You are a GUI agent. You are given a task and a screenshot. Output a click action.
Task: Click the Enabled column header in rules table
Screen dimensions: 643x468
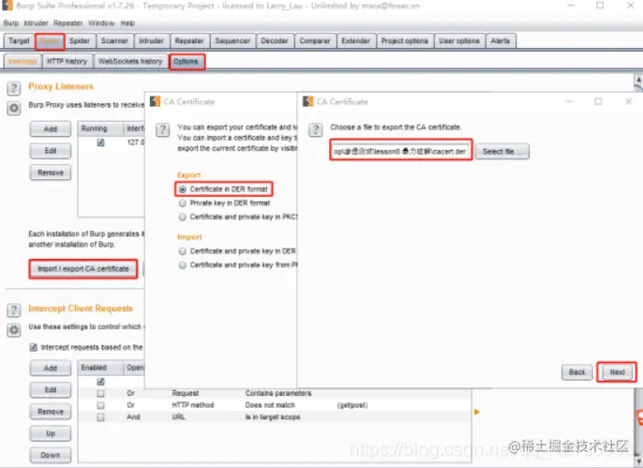point(100,368)
